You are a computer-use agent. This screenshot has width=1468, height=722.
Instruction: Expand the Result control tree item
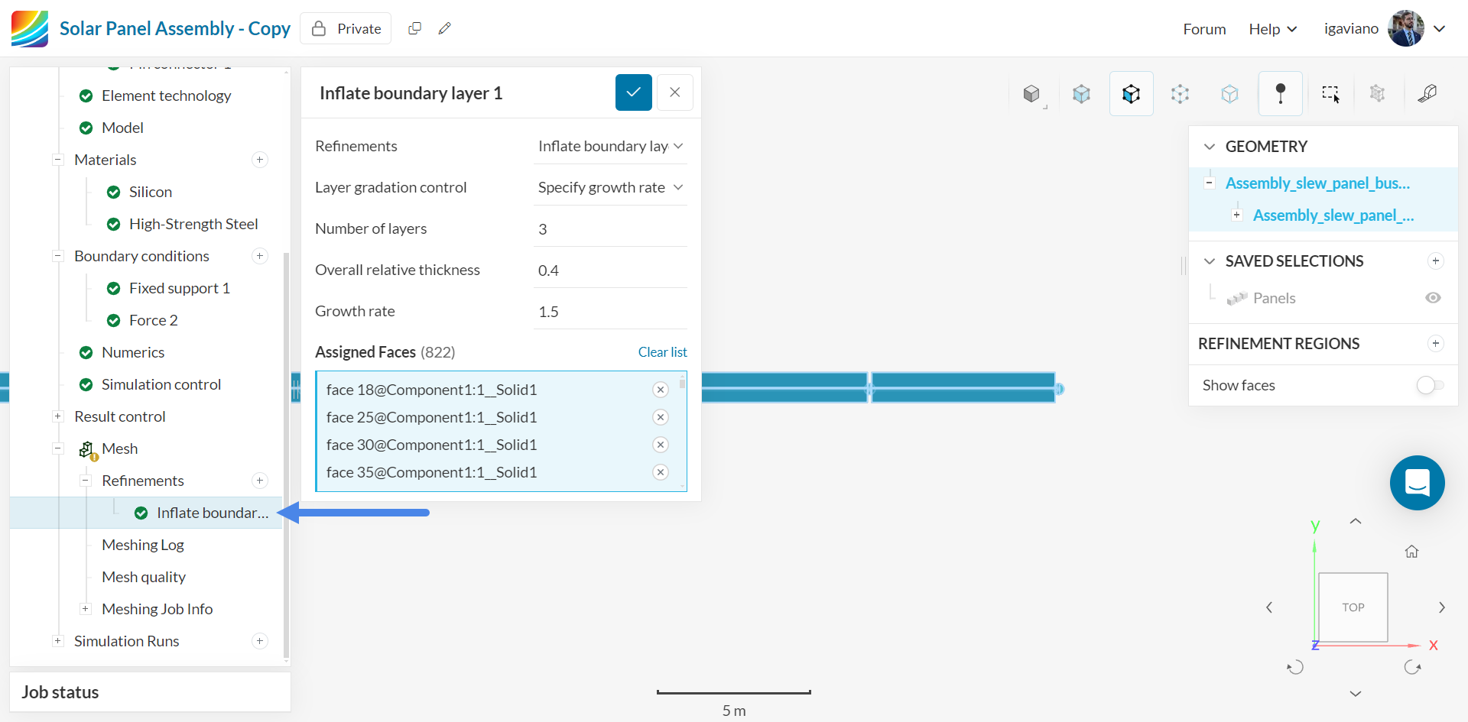point(58,416)
